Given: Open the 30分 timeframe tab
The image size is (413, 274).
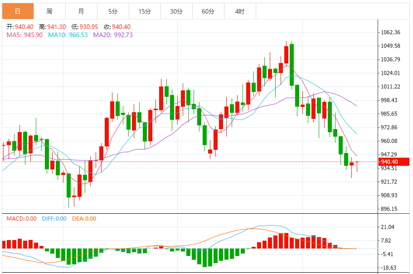Looking at the screenshot, I should coord(176,11).
